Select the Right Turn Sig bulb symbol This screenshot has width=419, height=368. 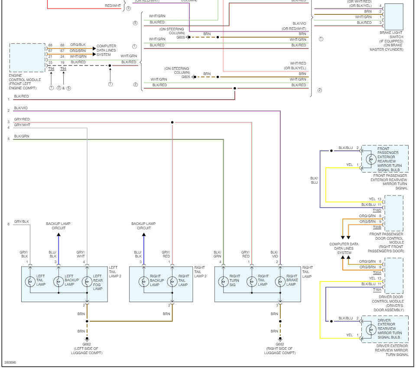click(224, 281)
